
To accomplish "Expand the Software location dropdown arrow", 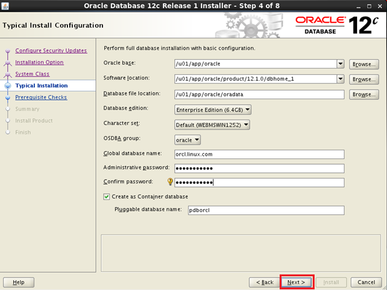I will pos(340,79).
